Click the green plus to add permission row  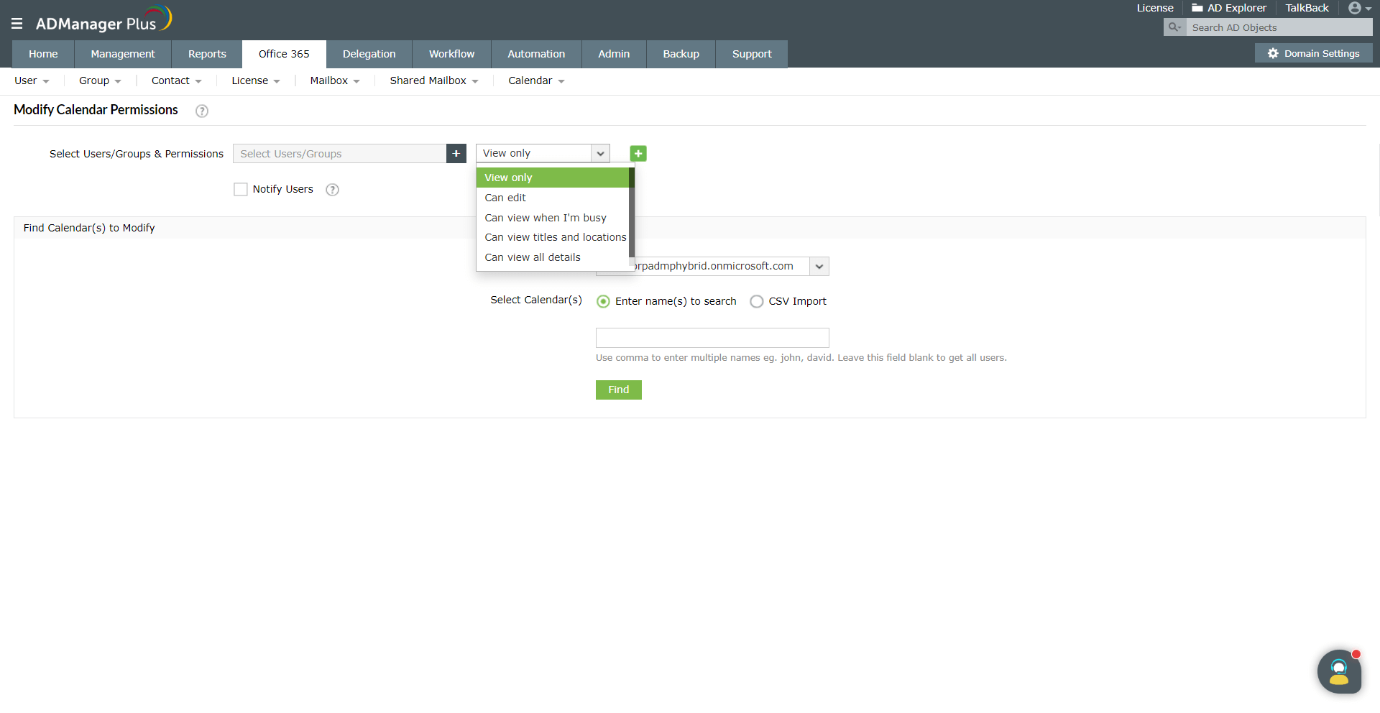(638, 154)
